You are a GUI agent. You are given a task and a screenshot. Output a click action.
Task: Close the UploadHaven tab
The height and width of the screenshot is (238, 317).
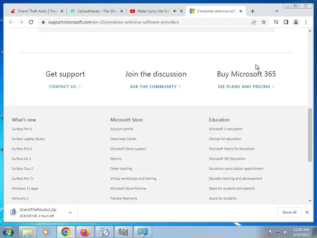121,11
